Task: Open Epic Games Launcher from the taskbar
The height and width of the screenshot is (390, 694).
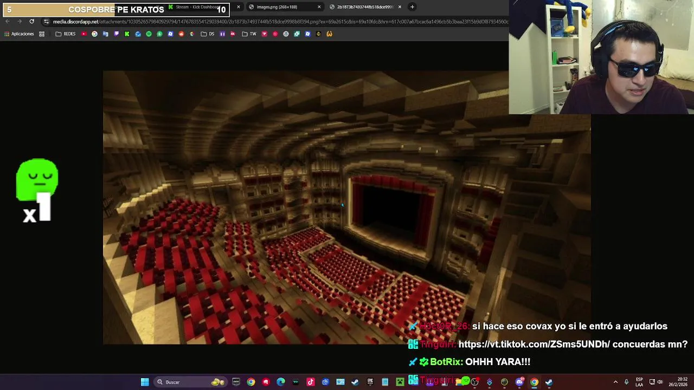Action: 370,382
